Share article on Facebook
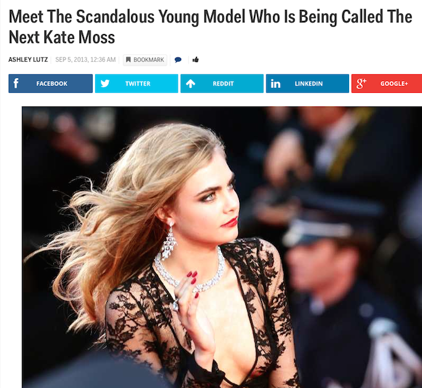The image size is (422, 388). point(51,84)
